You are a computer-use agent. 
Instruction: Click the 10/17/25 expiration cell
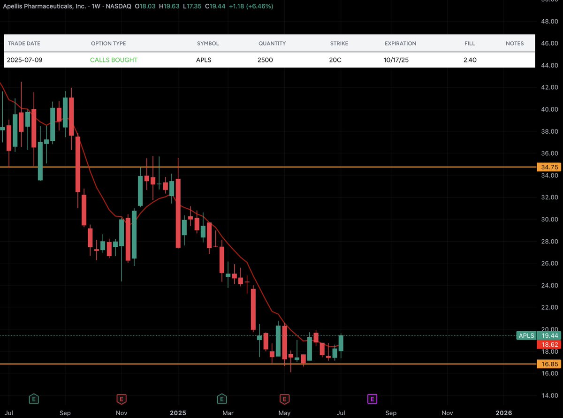coord(397,60)
